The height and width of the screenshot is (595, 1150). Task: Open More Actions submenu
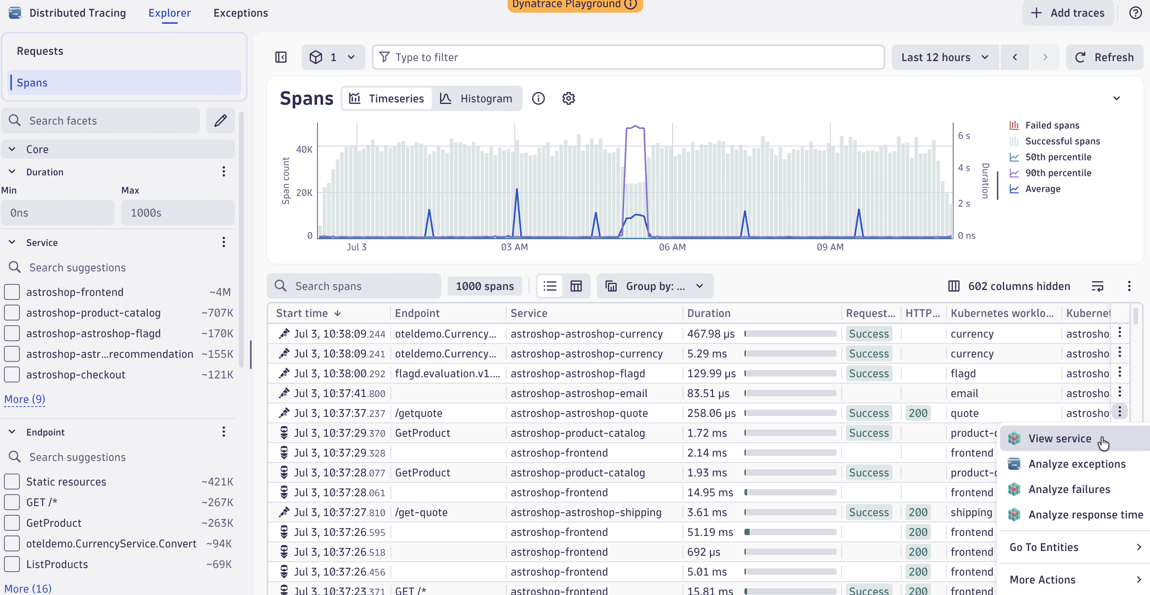tap(1076, 580)
